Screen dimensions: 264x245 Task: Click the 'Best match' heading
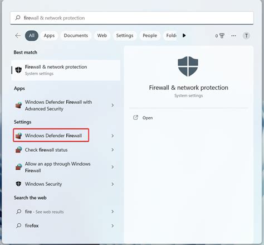[26, 52]
